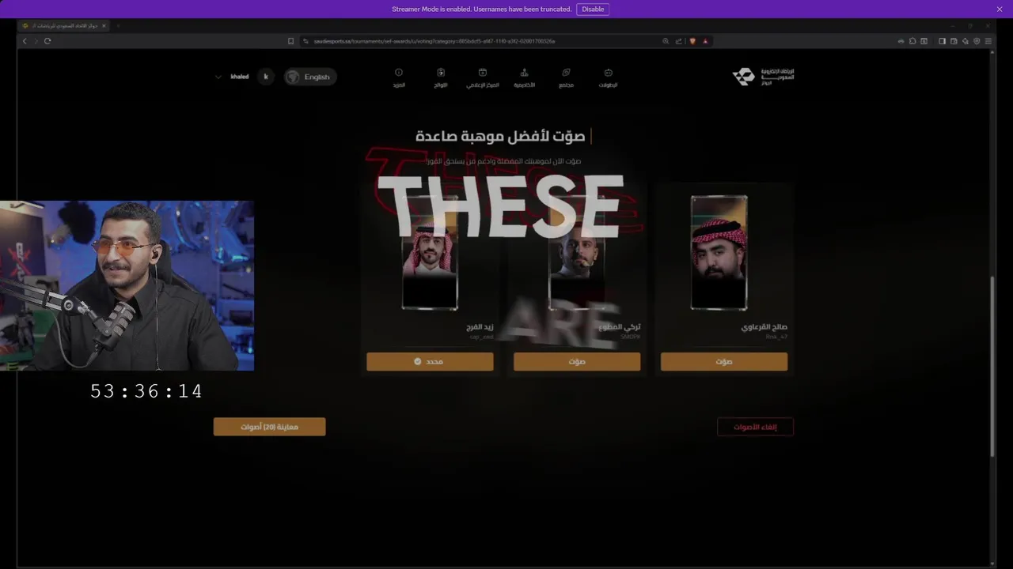Click the Brave wallet icon in toolbar

point(954,41)
